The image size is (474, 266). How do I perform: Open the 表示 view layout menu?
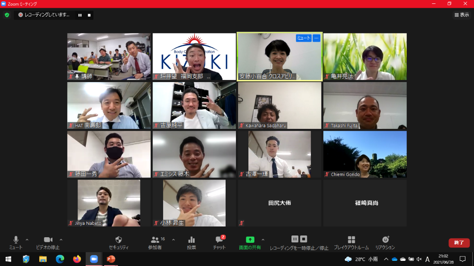pos(462,15)
